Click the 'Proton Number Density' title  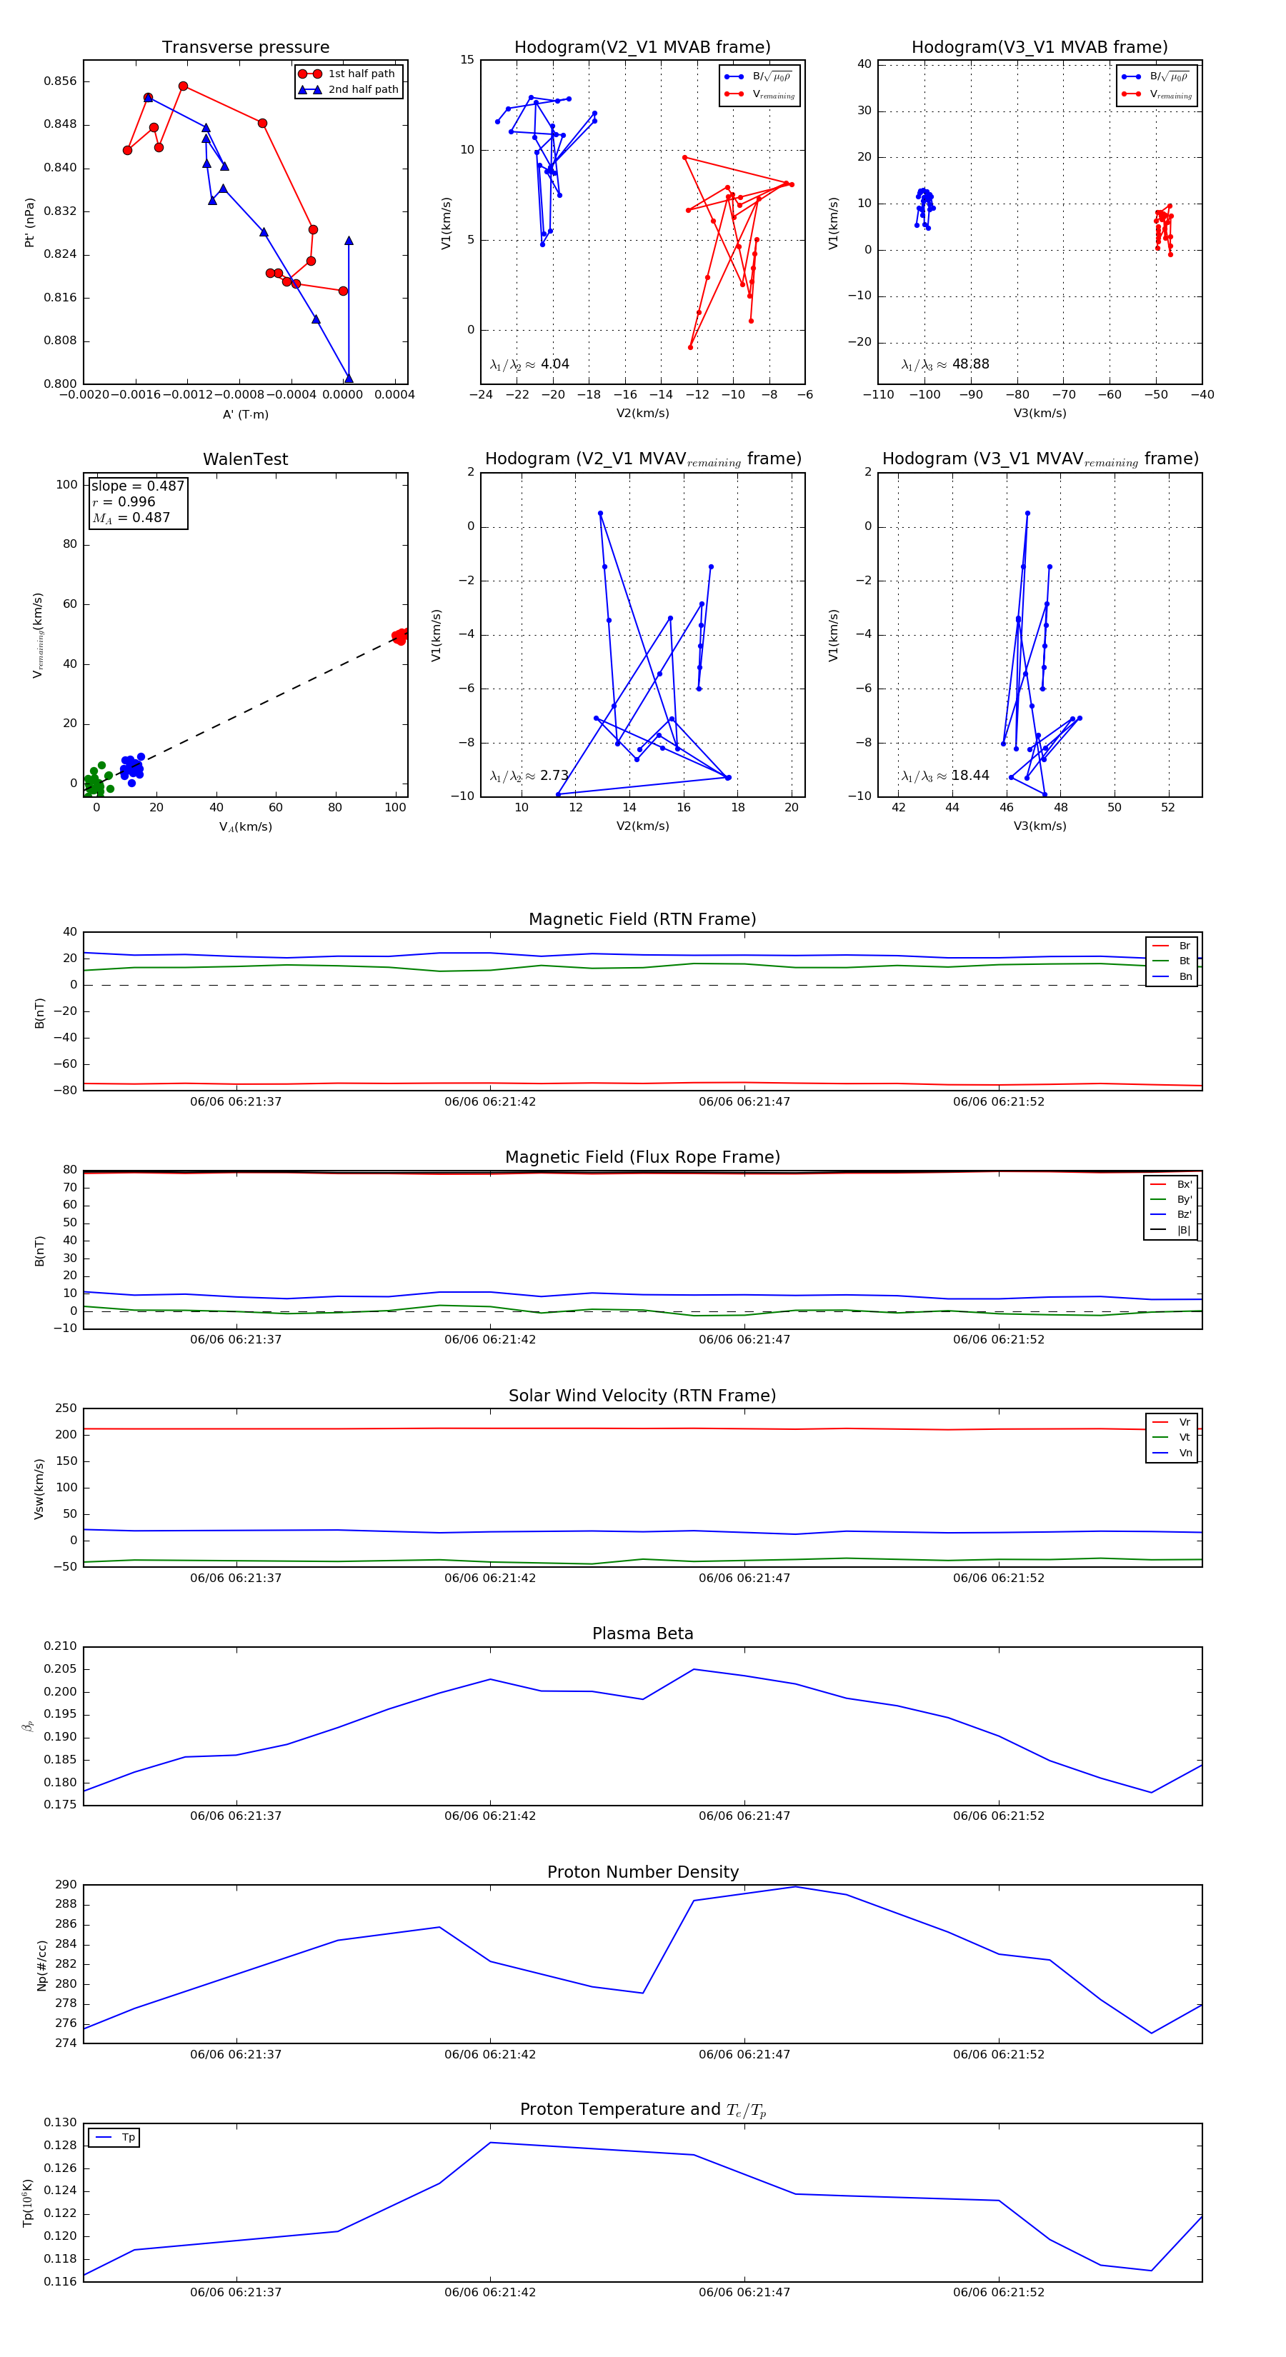(x=642, y=1872)
